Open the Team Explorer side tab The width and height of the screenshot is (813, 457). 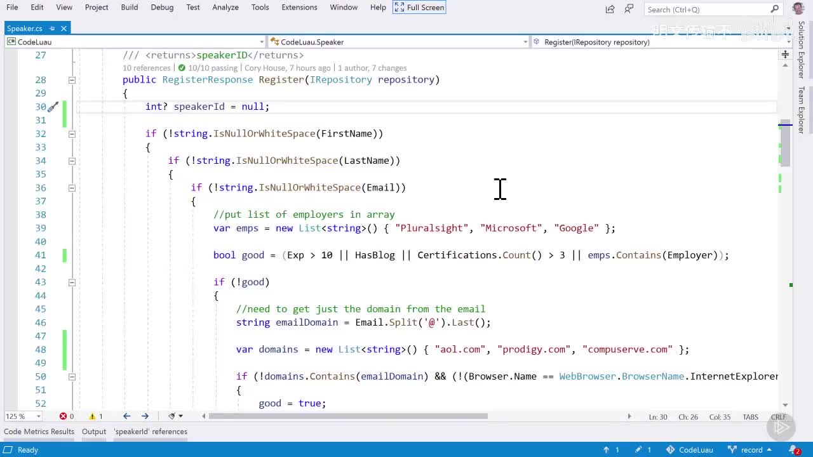coord(802,110)
